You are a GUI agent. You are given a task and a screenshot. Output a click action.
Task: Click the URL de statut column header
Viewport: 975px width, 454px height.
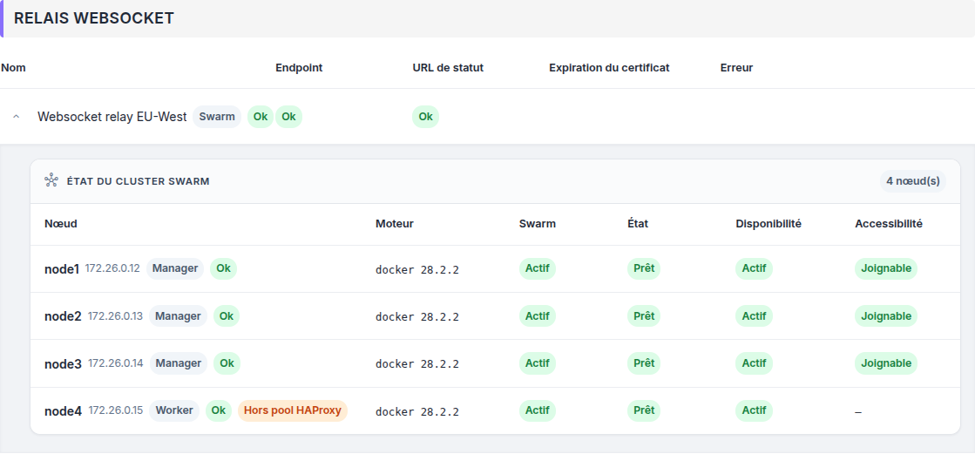448,68
